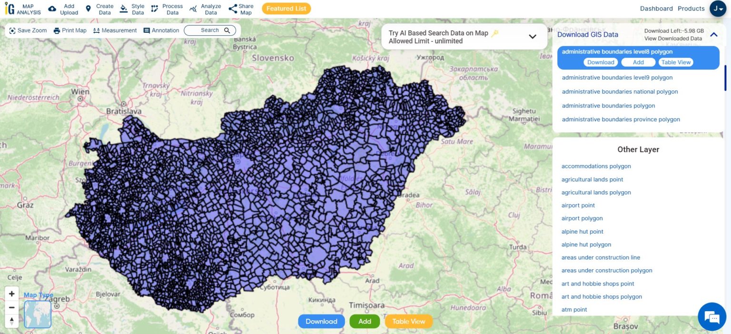Screen dimensions: 731x334
Task: Open Create Data pin tool
Action: 88,9
